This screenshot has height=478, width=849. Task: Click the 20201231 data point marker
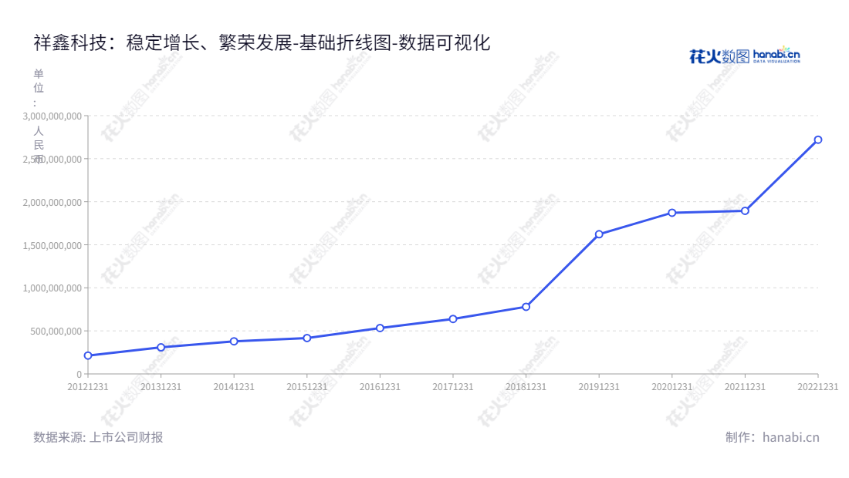[672, 213]
